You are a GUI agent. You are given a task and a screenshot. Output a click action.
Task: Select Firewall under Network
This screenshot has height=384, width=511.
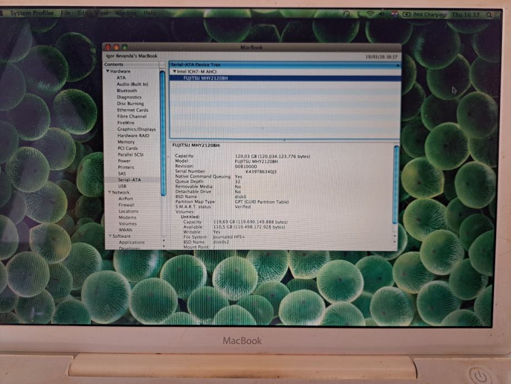[126, 205]
